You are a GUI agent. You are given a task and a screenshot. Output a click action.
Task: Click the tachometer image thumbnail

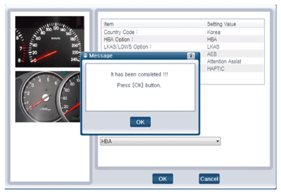point(48,97)
